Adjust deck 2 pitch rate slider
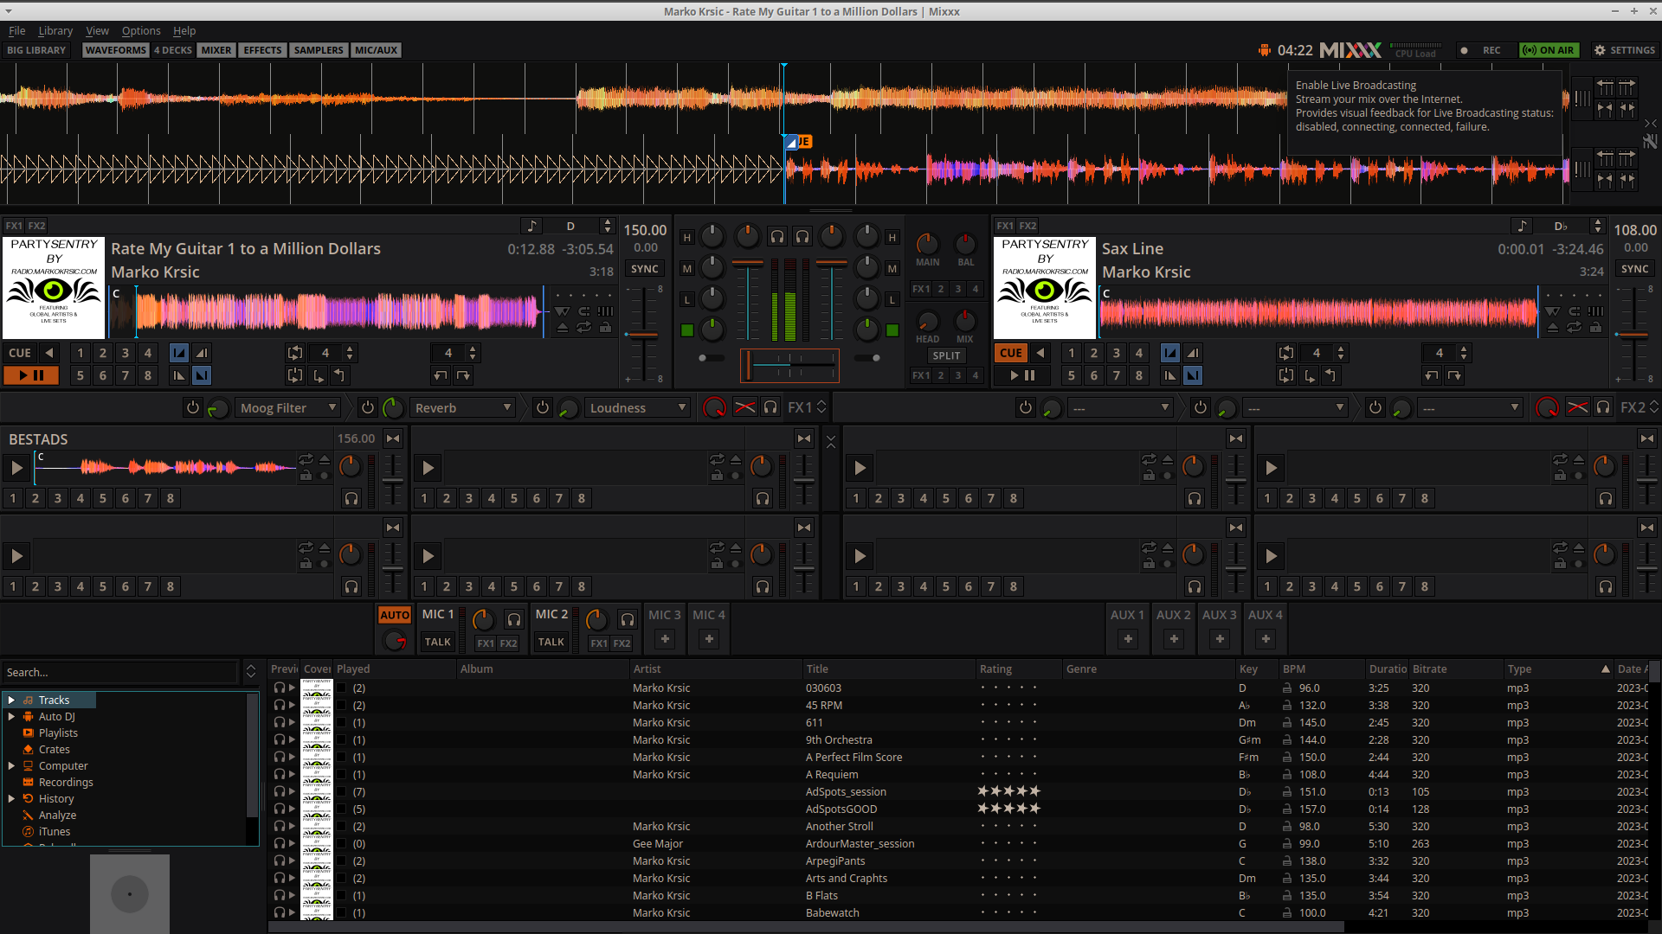The width and height of the screenshot is (1662, 934). pos(1633,335)
